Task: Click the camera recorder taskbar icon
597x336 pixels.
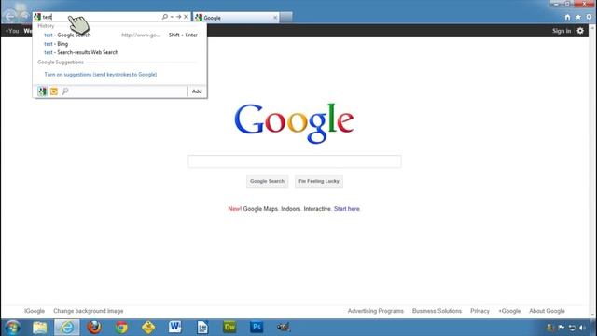Action: pyautogui.click(x=284, y=328)
